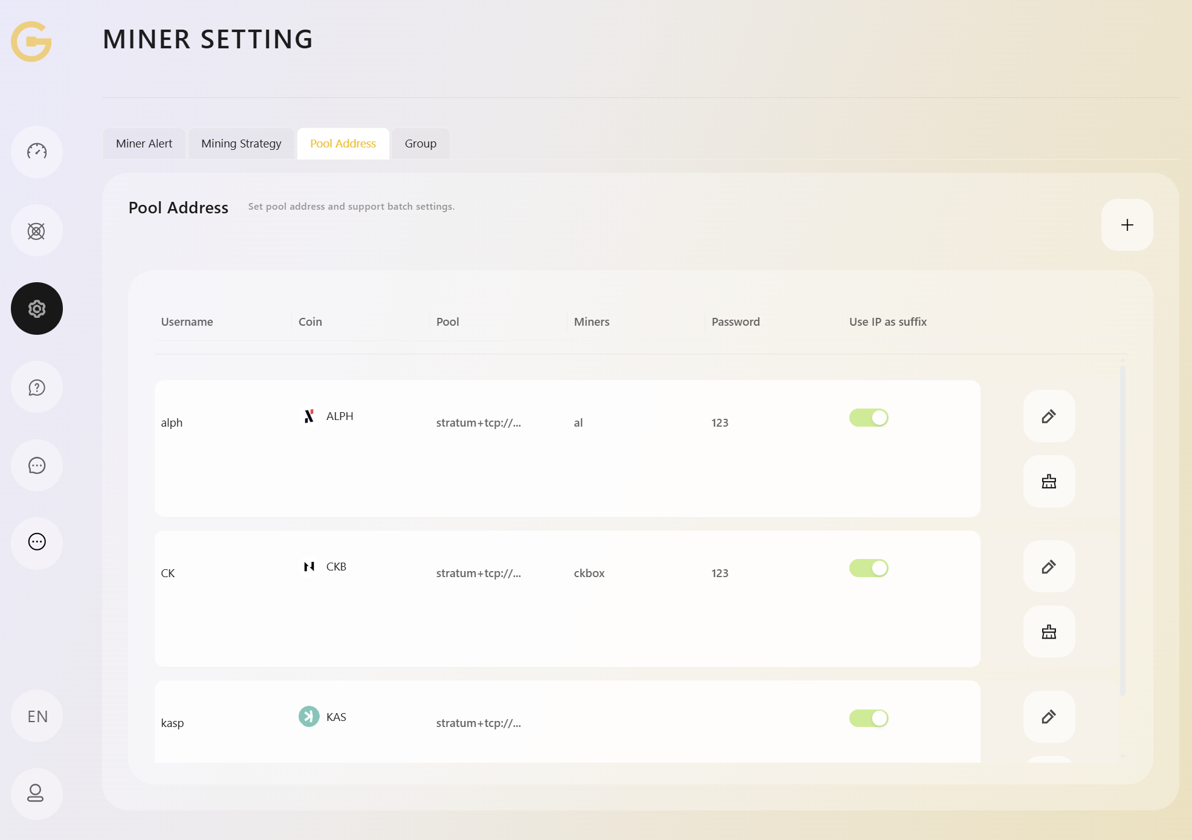1192x840 pixels.
Task: Select the Pool Address tab
Action: point(343,143)
